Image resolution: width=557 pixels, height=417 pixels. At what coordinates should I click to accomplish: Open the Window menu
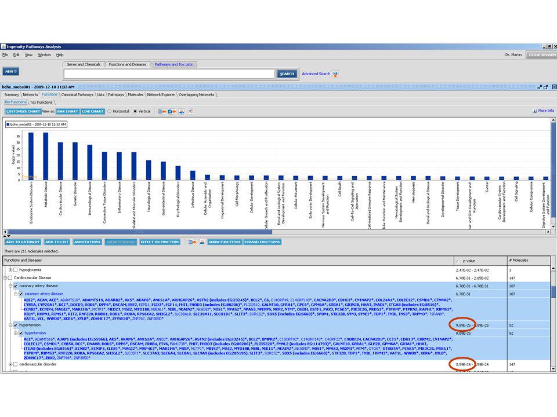45,55
